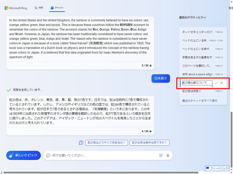Click the visual search camera icon
Viewport: 233px width, 174px height.
pyautogui.click(x=161, y=155)
